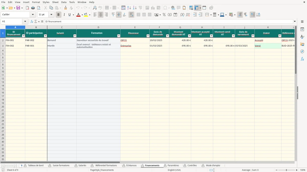This screenshot has height=172, width=307.
Task: Toggle Wrap Text button
Action: 131,15
